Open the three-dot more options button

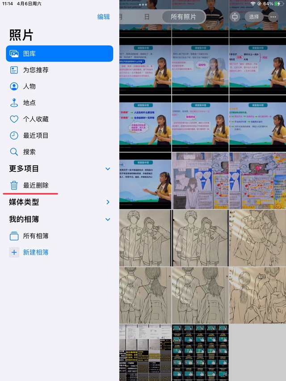273,17
